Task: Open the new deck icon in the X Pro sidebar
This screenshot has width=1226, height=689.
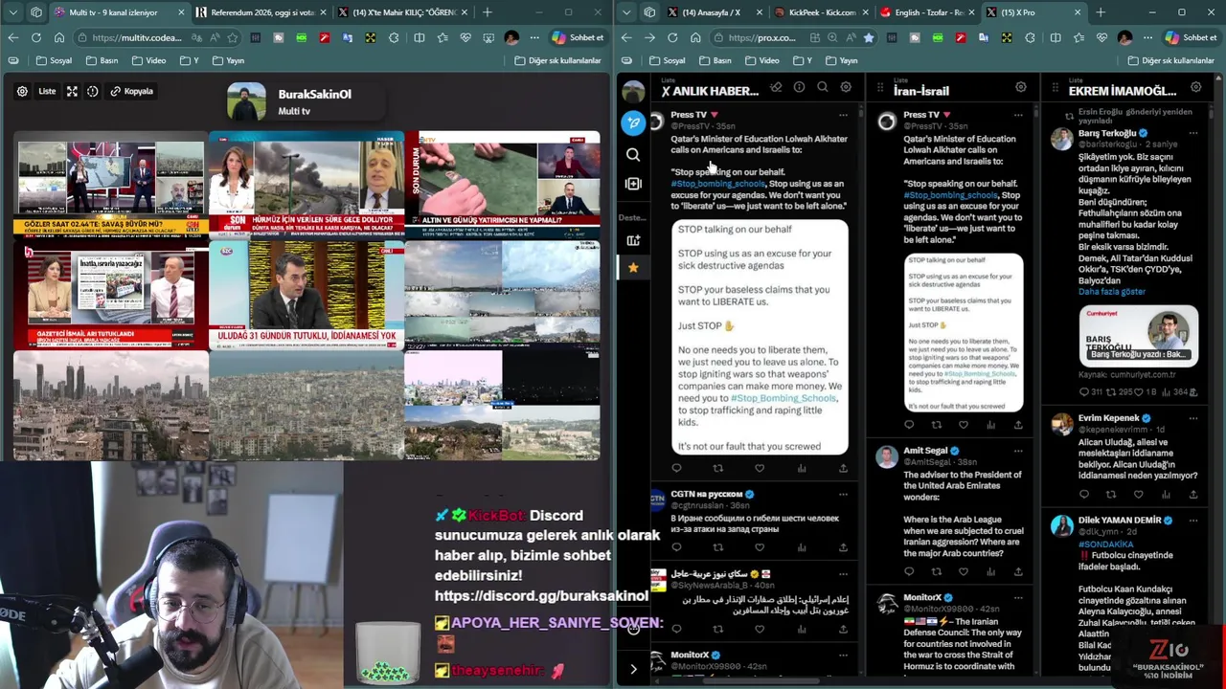Action: [633, 240]
